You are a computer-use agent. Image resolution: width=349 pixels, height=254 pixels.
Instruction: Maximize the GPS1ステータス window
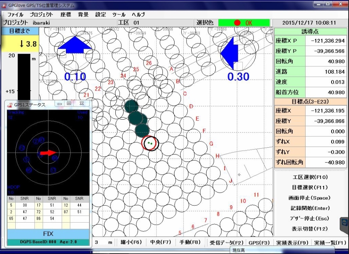pos(69,103)
